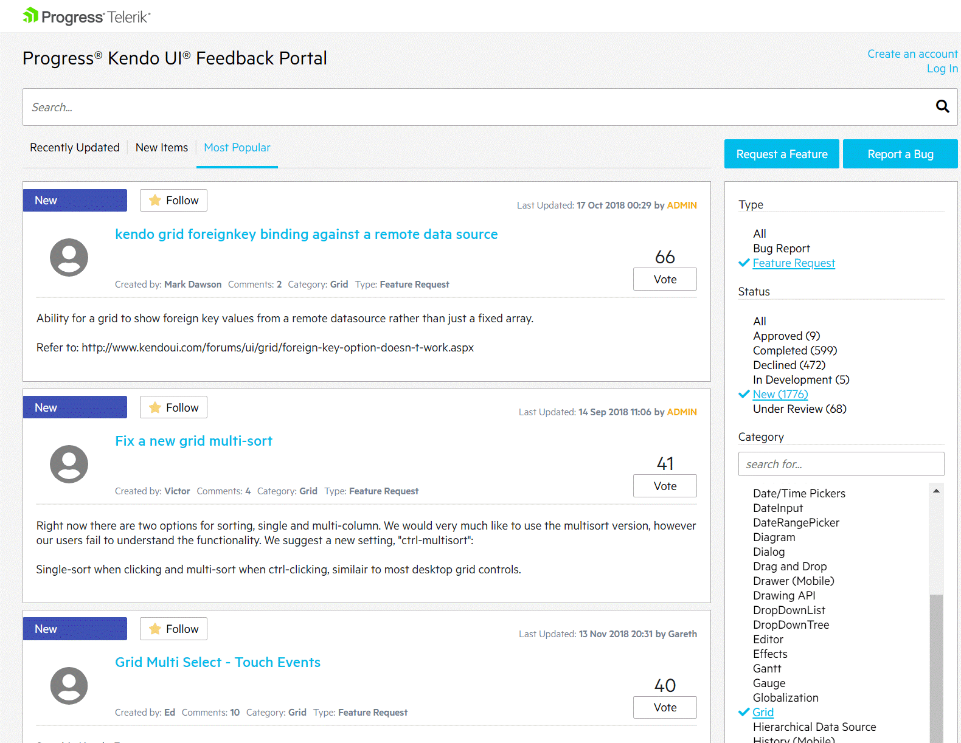Viewport: 961px width, 743px height.
Task: Click the search magnifier icon
Action: tap(942, 106)
